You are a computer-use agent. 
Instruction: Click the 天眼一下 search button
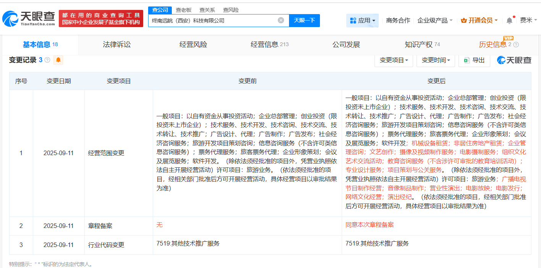[x=304, y=20]
